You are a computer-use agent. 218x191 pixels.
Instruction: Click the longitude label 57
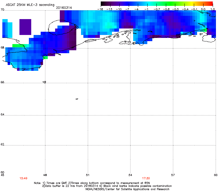(x=173, y=175)
